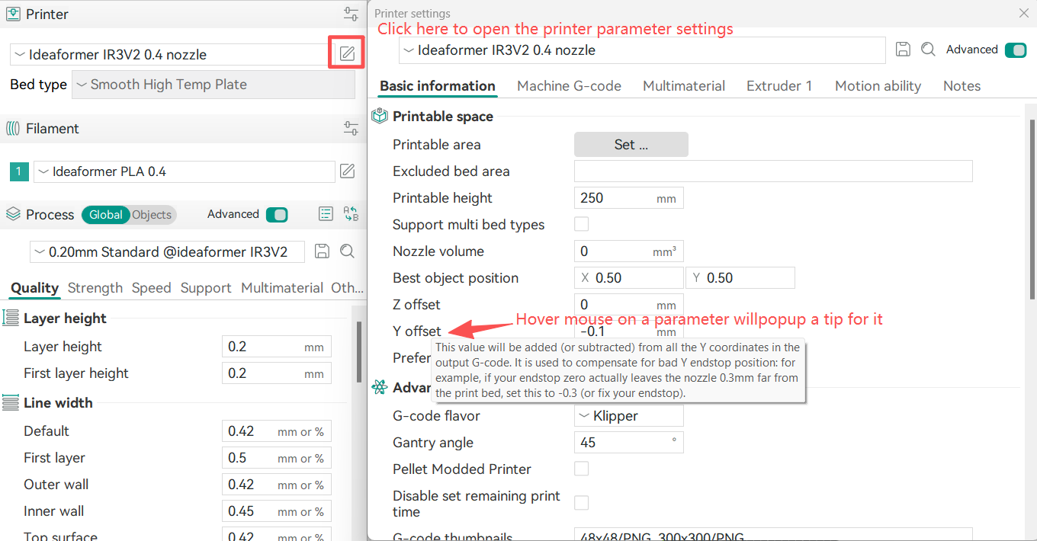1037x541 pixels.
Task: Search in Printer settings dialog
Action: pos(928,50)
